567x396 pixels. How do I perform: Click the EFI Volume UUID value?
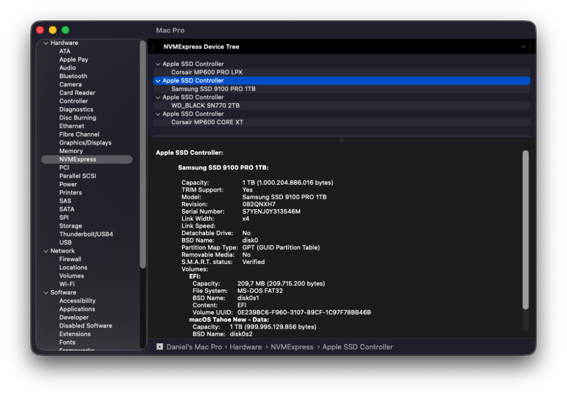(304, 312)
